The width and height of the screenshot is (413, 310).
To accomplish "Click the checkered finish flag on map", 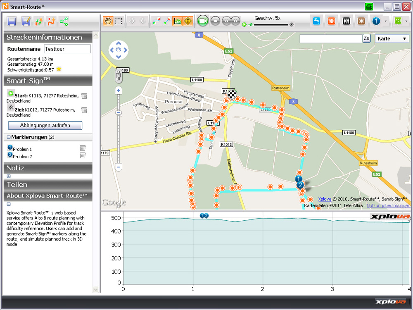I will click(x=232, y=94).
